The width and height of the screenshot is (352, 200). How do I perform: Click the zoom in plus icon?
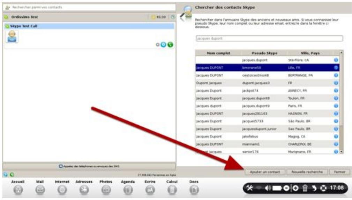pos(295,188)
